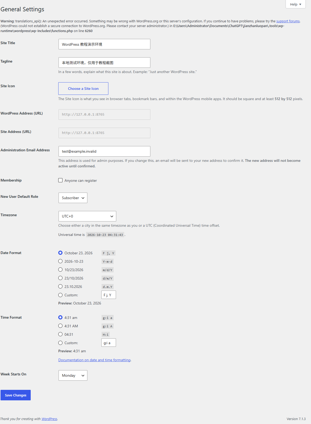Choose the 4:31 AM time format
This screenshot has height=424, width=311.
(x=60, y=326)
